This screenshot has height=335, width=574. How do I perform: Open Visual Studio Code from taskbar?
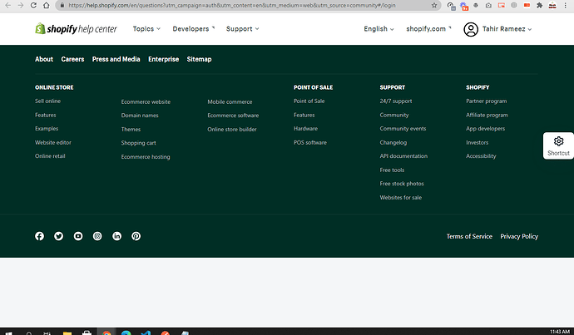(x=146, y=333)
